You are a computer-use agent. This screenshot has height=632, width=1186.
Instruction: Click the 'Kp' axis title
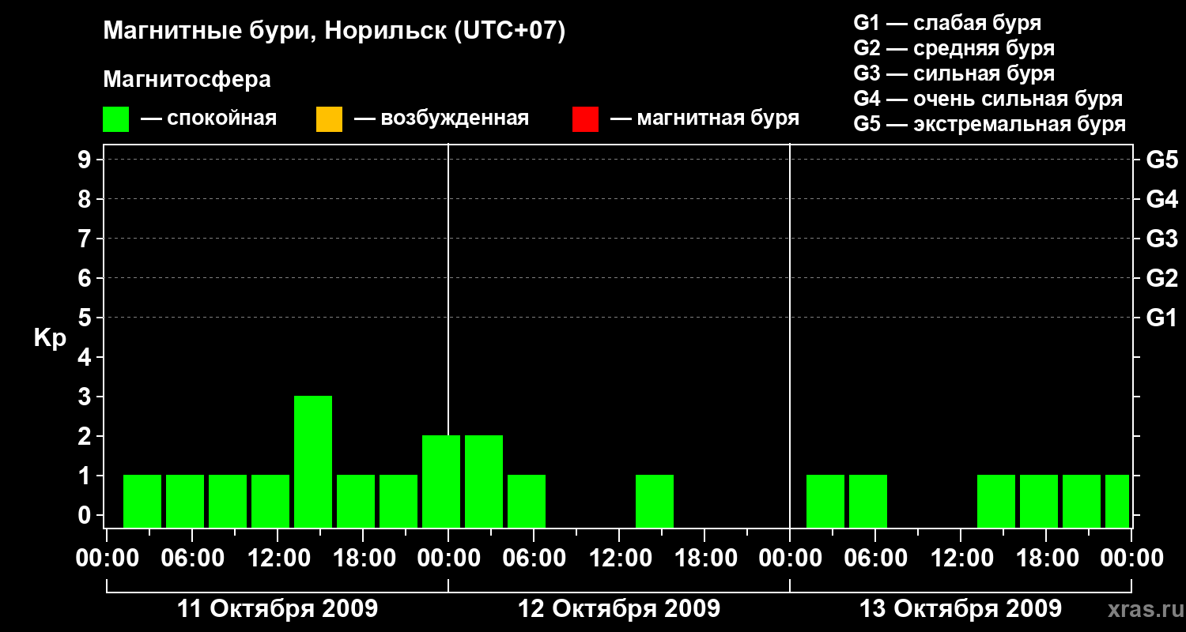(50, 338)
